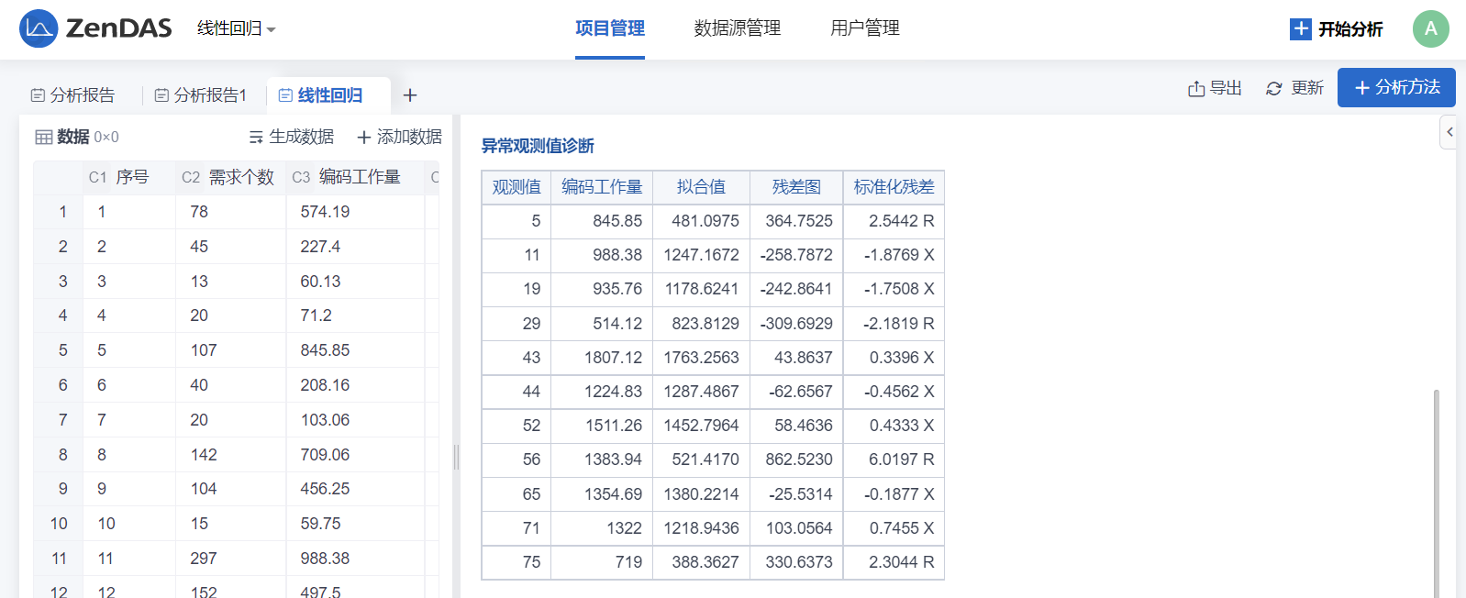Screen dimensions: 1466x598
Task: Click the generate data (生成数据) icon
Action: 256,138
